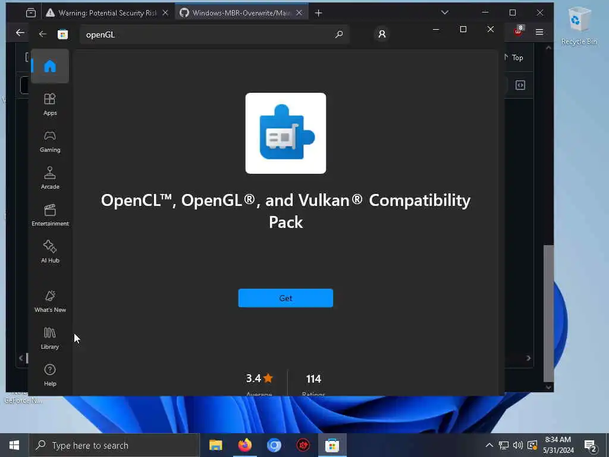609x457 pixels.
Task: Close the Windows-MBR-Overwrite tab
Action: 299,13
